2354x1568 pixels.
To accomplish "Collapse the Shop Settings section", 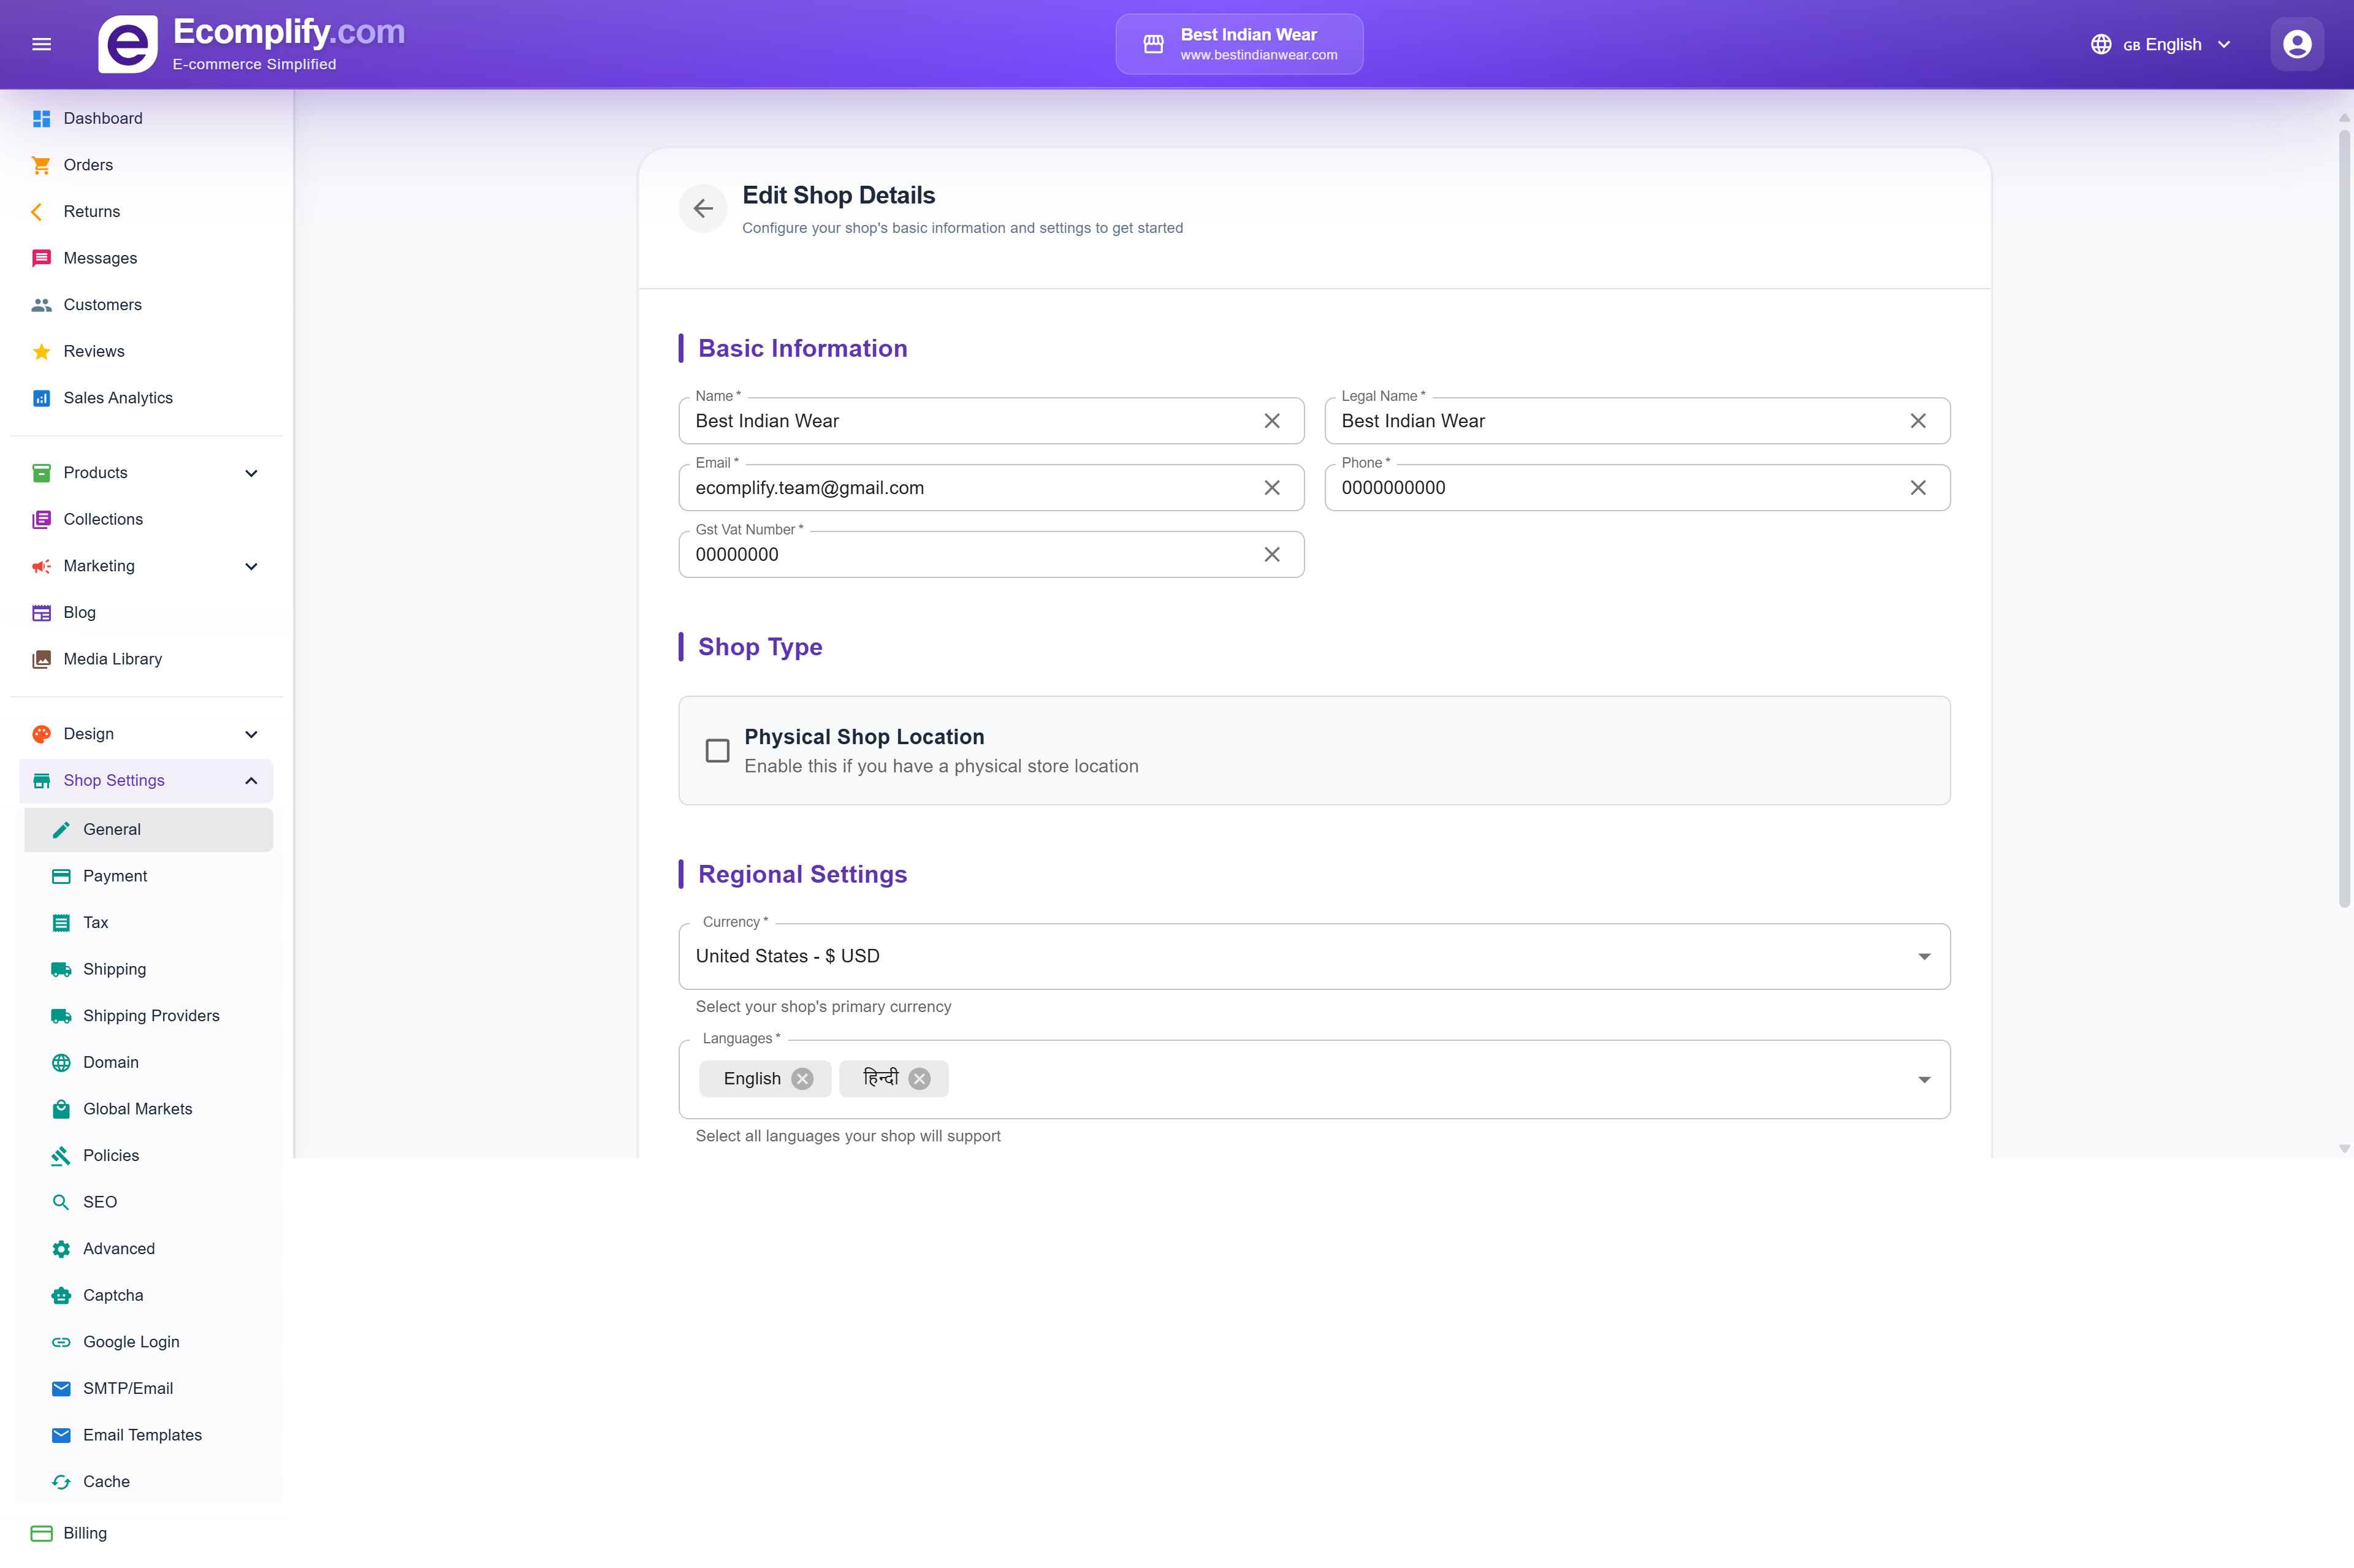I will (x=251, y=781).
